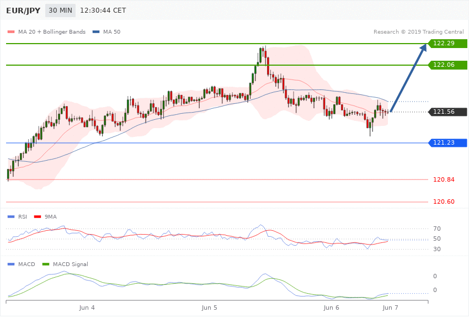Screen dimensions: 469x318
Task: Click the green MACD Signal swatch
Action: click(46, 264)
